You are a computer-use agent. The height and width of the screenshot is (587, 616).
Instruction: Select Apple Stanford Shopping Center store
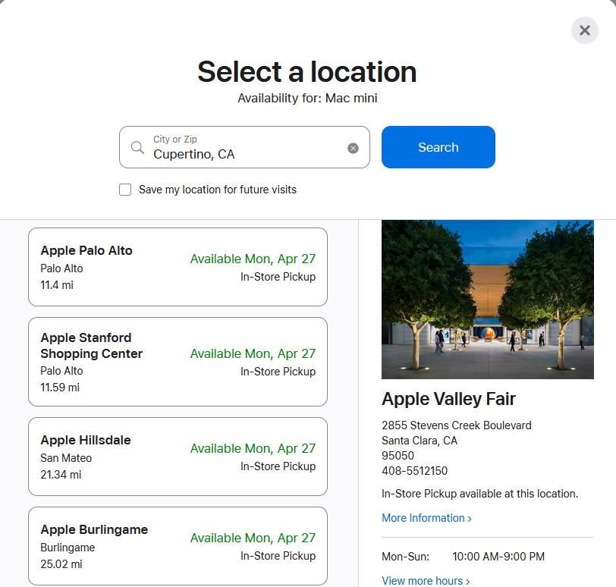(178, 362)
